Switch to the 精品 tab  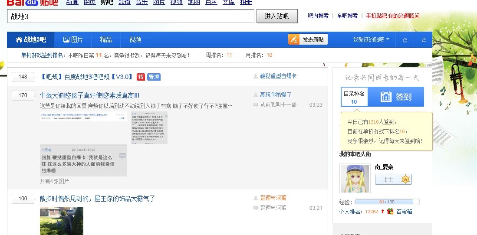[106, 39]
